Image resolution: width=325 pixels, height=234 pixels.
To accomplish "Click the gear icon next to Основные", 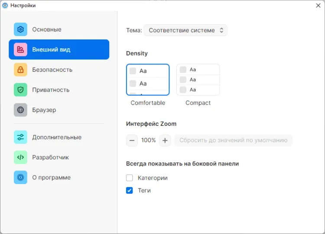I will (20, 30).
